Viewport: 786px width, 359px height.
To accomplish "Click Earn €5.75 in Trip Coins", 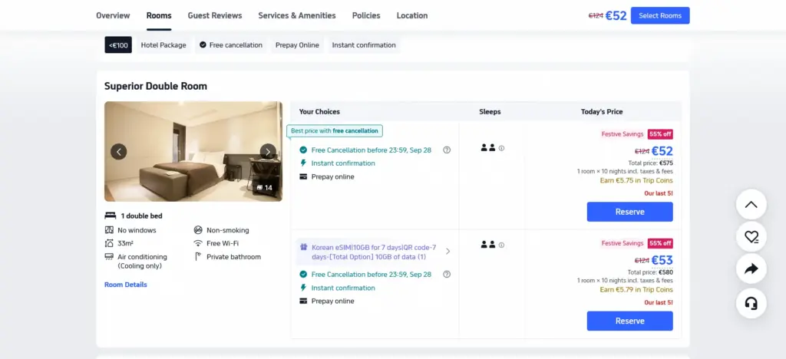I will (636, 180).
